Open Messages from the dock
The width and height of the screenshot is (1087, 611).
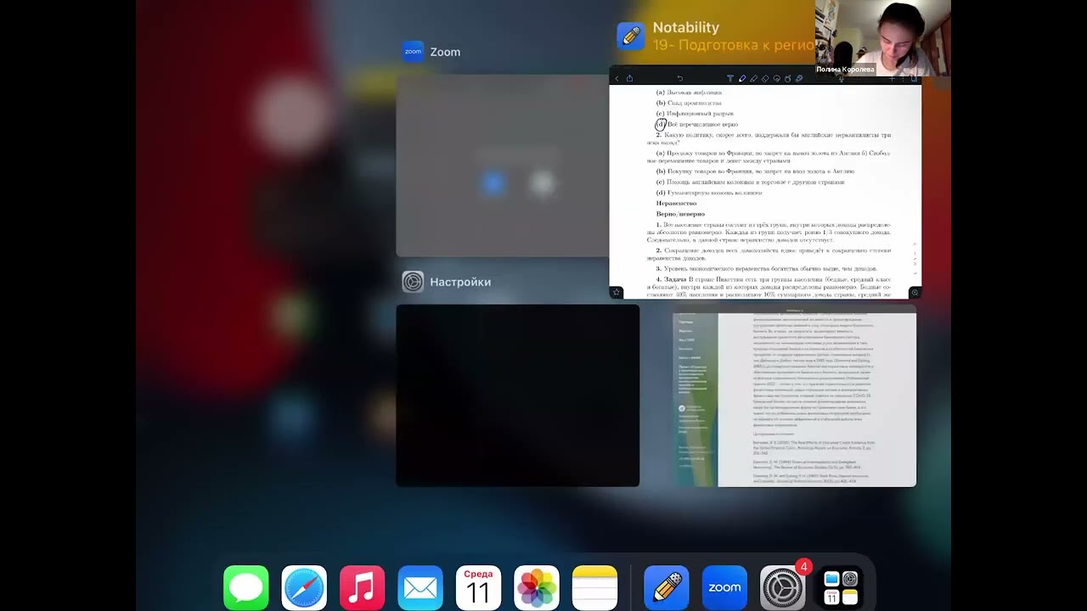pyautogui.click(x=246, y=587)
